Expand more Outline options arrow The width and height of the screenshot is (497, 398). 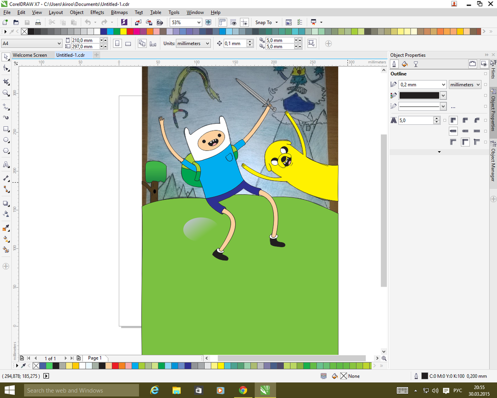point(439,152)
